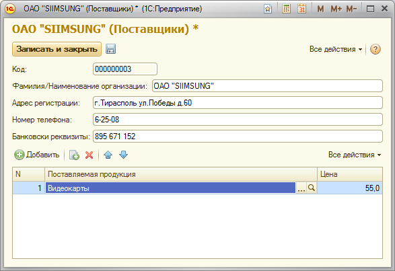This screenshot has height=271, width=395.
Task: Click Поставляемая продукция column header
Action: pos(181,174)
